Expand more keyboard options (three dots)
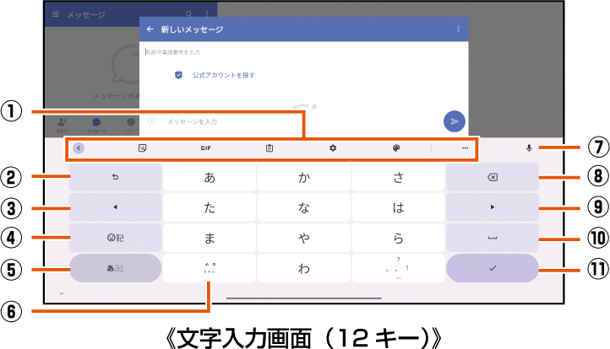The image size is (610, 349). click(x=465, y=148)
